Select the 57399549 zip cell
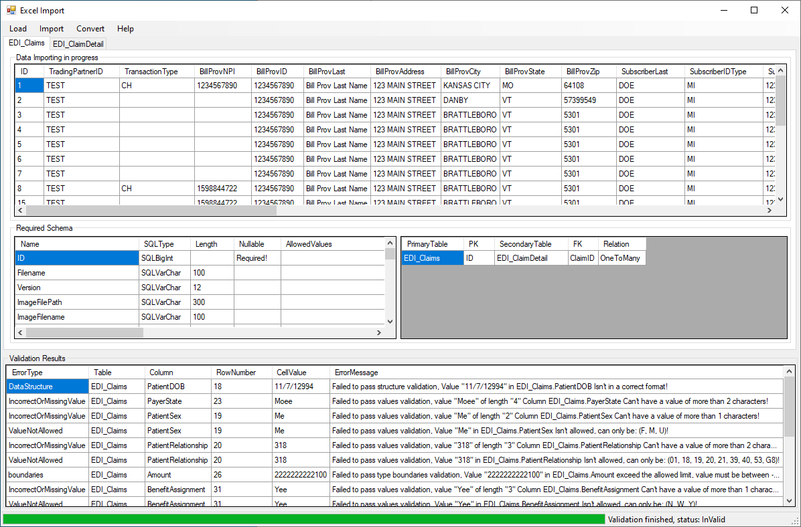Screen dimensions: 801x527 589,100
